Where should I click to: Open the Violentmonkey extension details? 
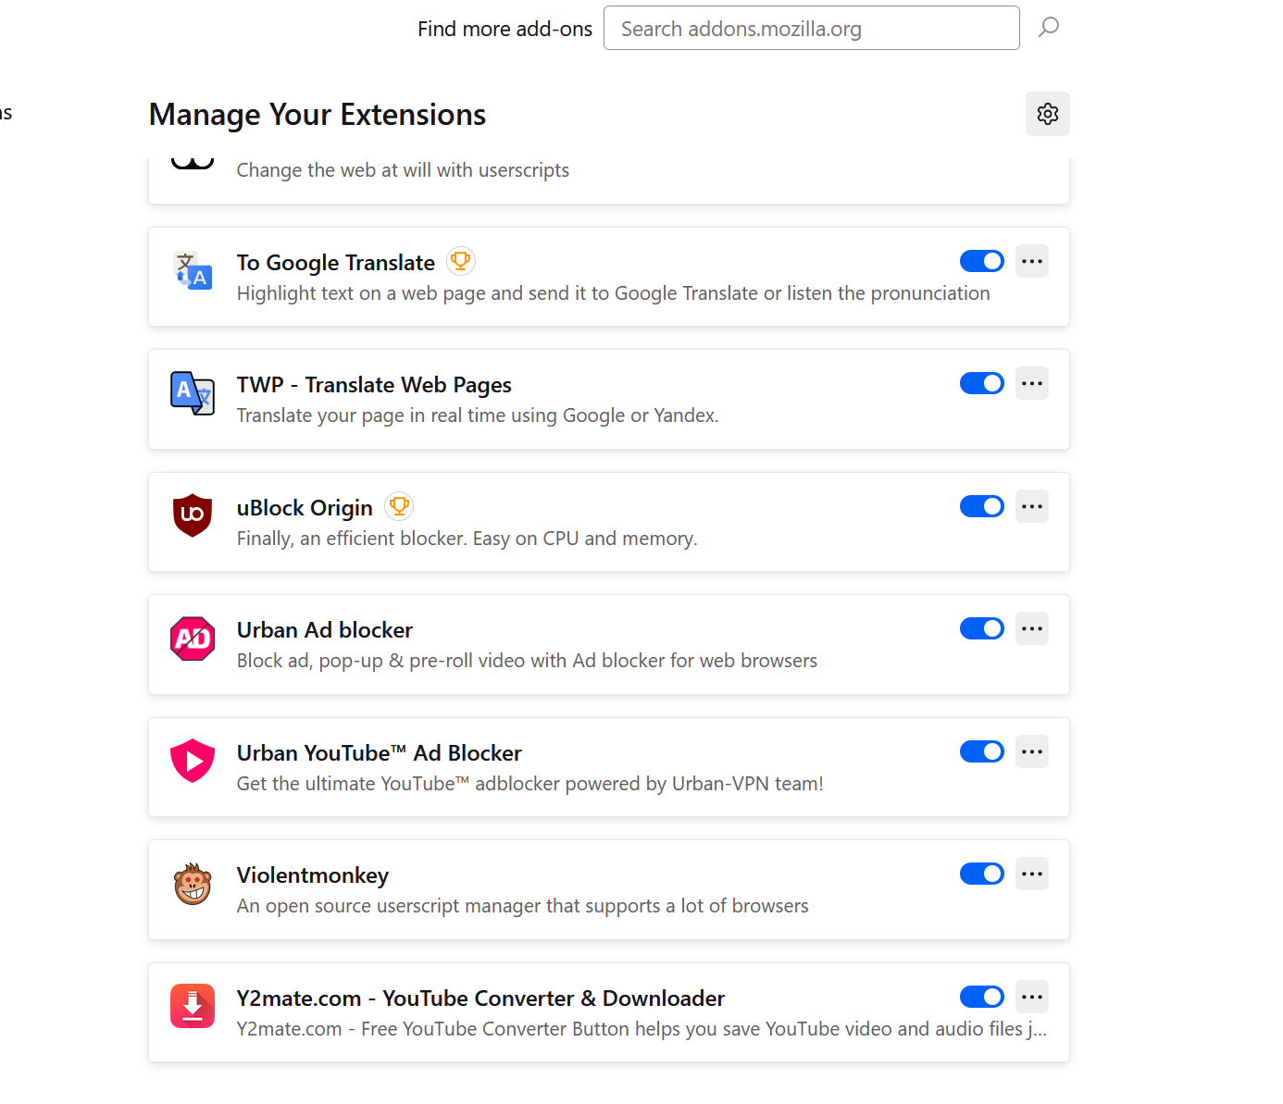tap(313, 875)
